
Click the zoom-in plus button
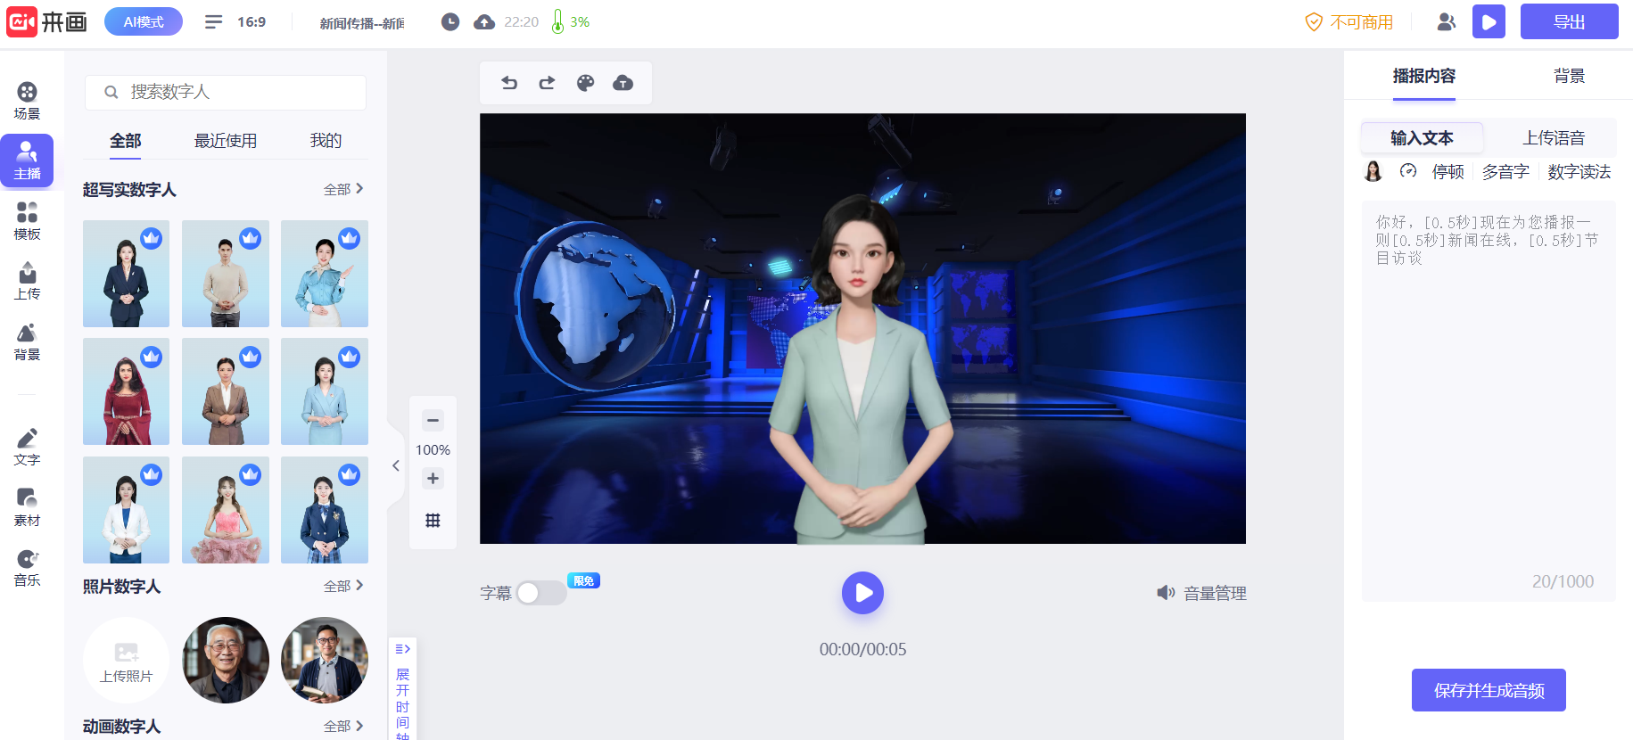point(433,479)
